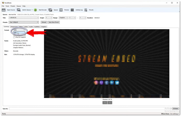Click Activity Log label
The height and width of the screenshot is (116, 181).
click(79, 10)
